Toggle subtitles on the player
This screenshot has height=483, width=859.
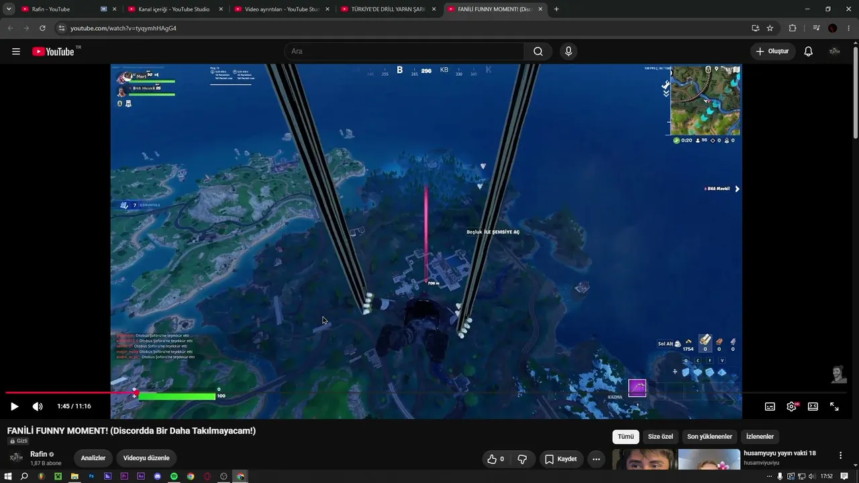coord(770,407)
